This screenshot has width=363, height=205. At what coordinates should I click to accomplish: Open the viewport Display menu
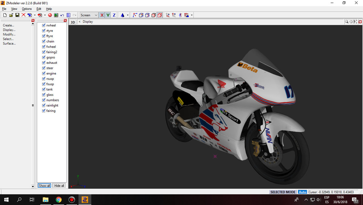[x=88, y=22]
